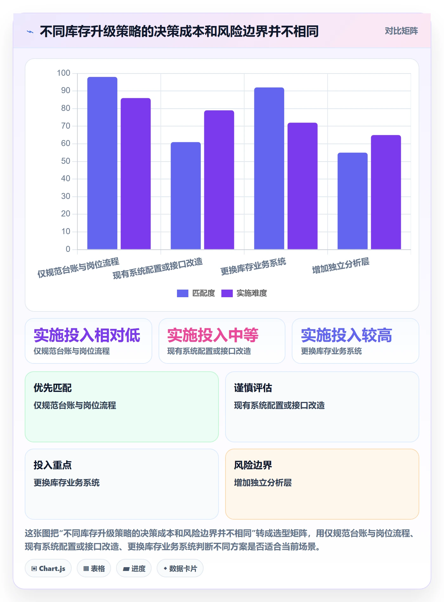Click 实施难度 bar for 更换库存业务系统
The image size is (444, 602).
[302, 186]
